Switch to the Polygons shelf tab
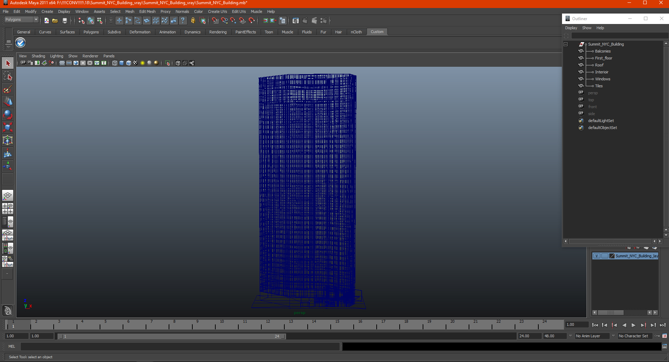 [91, 32]
